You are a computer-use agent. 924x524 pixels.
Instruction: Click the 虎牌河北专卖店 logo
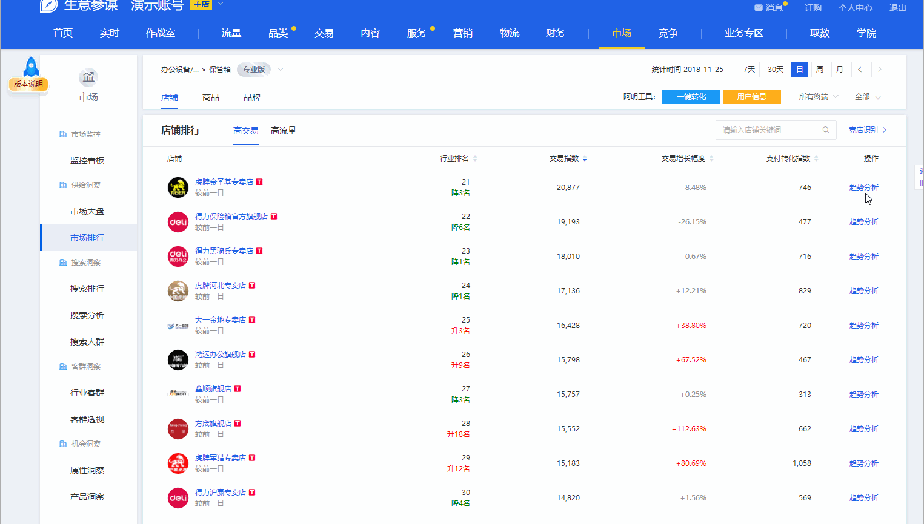[178, 291]
